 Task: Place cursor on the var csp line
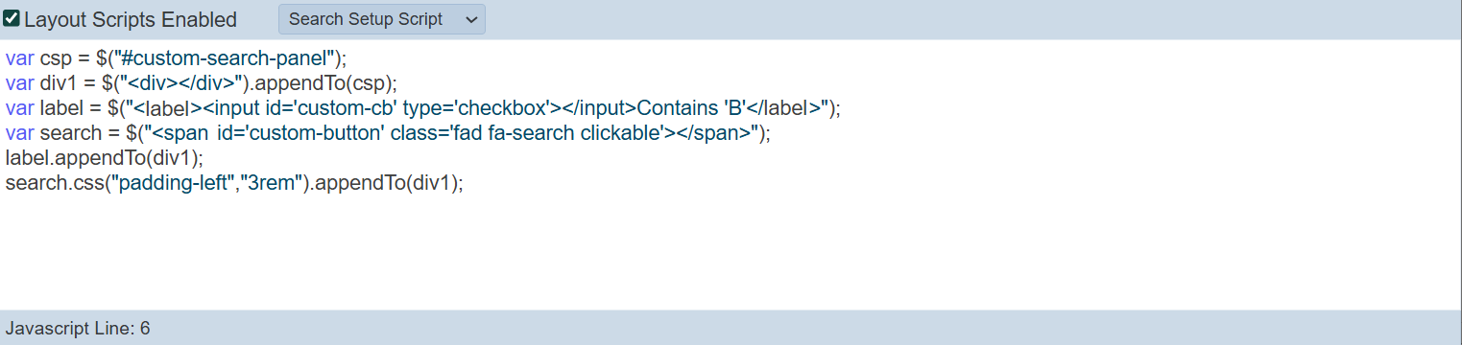click(176, 57)
